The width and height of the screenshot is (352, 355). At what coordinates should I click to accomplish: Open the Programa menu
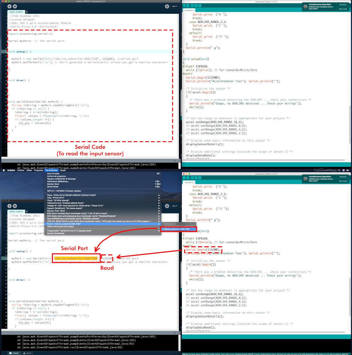39,170
